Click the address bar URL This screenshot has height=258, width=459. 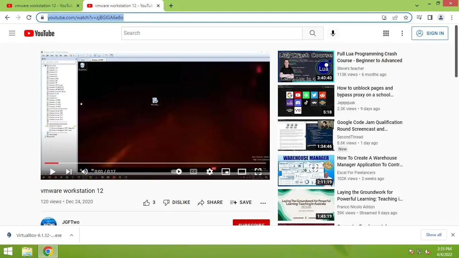tap(86, 17)
